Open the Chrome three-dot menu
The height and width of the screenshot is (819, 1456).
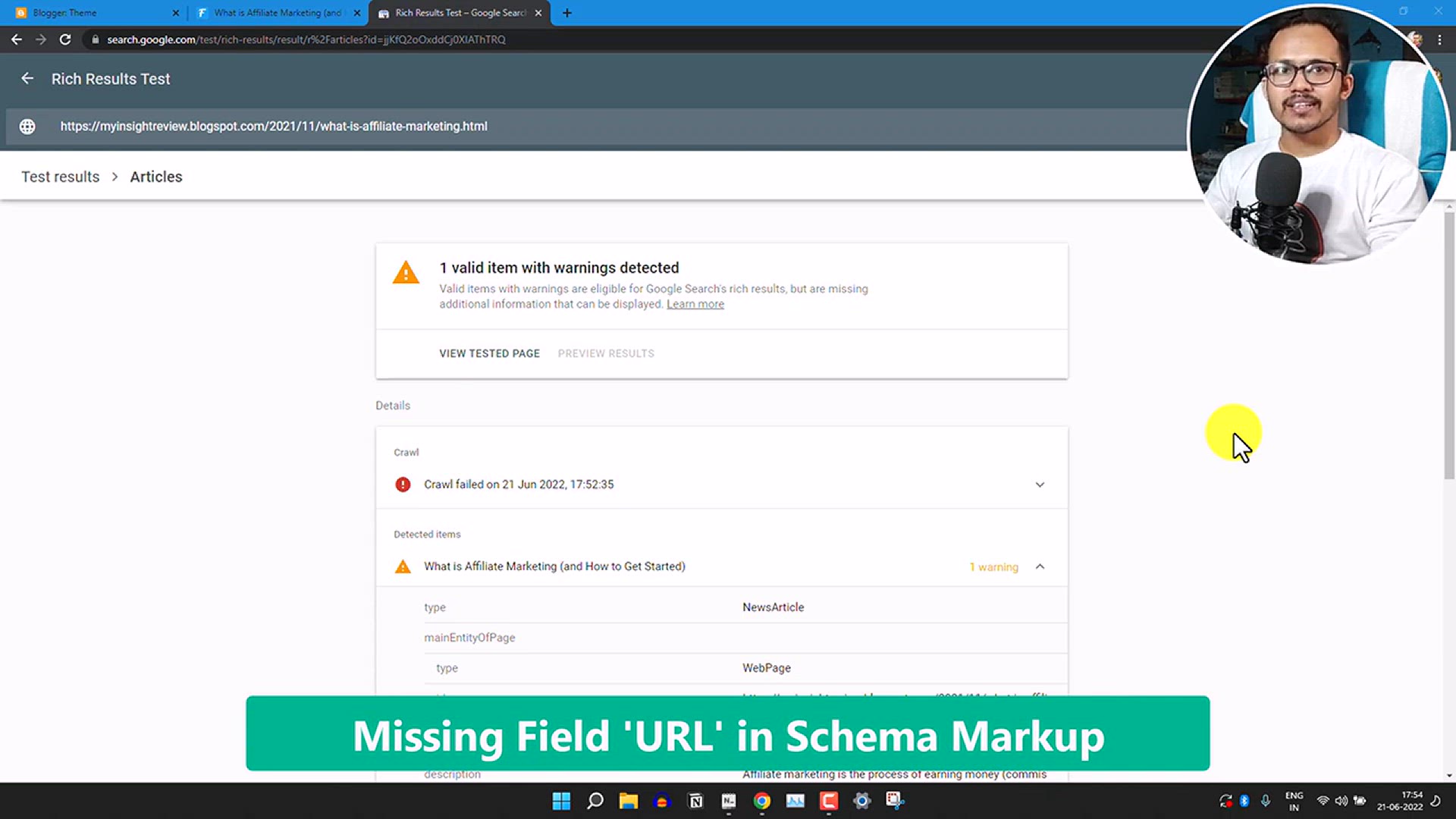[x=1439, y=39]
